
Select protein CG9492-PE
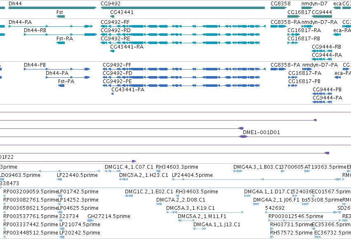[181, 86]
